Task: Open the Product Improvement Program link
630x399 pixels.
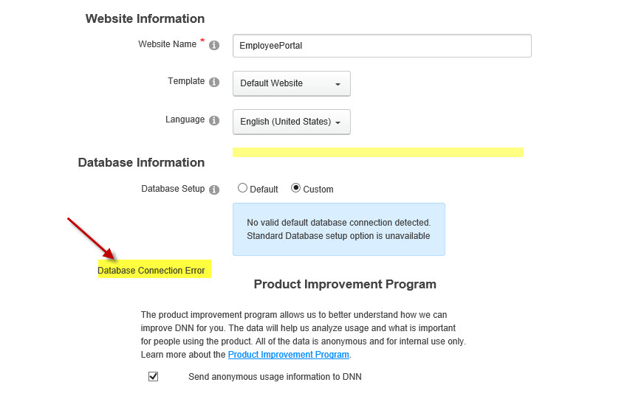Action: click(289, 355)
